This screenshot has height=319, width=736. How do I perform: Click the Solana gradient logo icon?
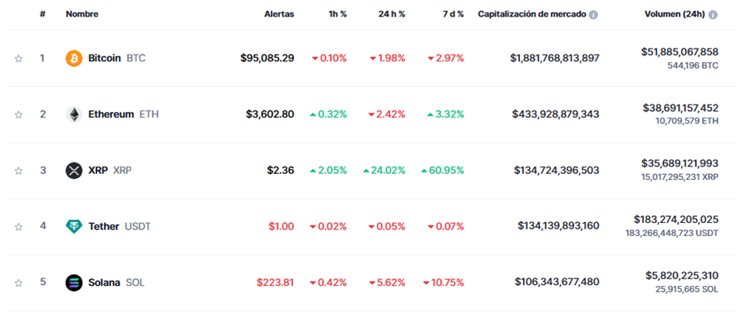pos(74,283)
